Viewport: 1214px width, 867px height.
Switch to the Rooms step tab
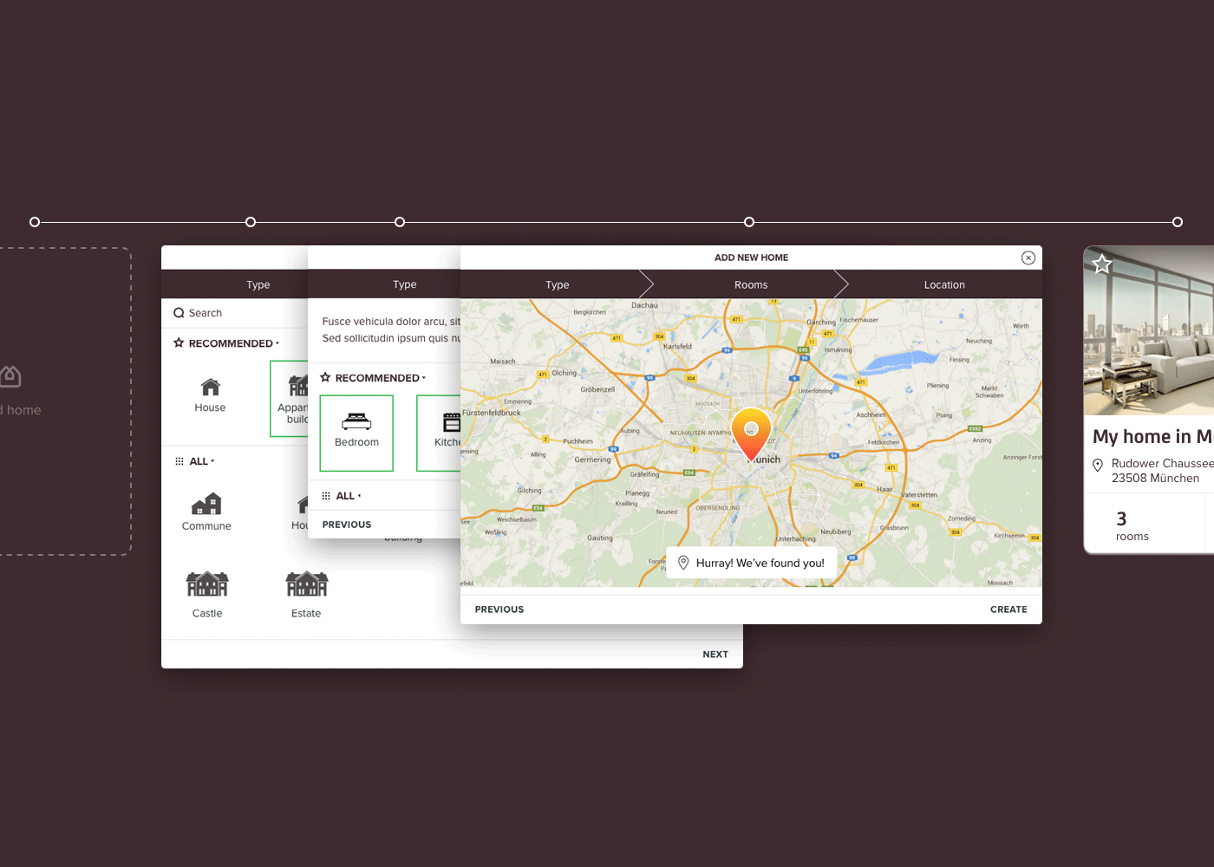click(751, 284)
